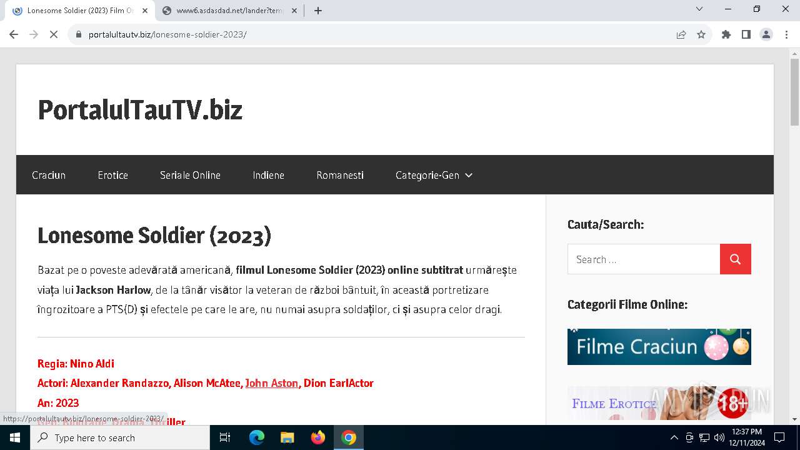
Task: Open the Craciun menu item
Action: pyautogui.click(x=49, y=175)
